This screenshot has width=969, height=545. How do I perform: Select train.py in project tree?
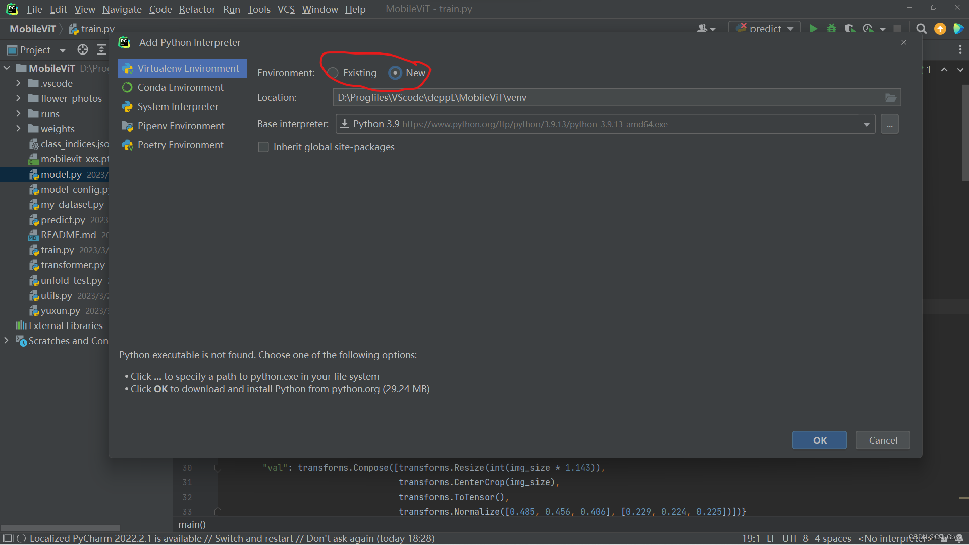58,250
